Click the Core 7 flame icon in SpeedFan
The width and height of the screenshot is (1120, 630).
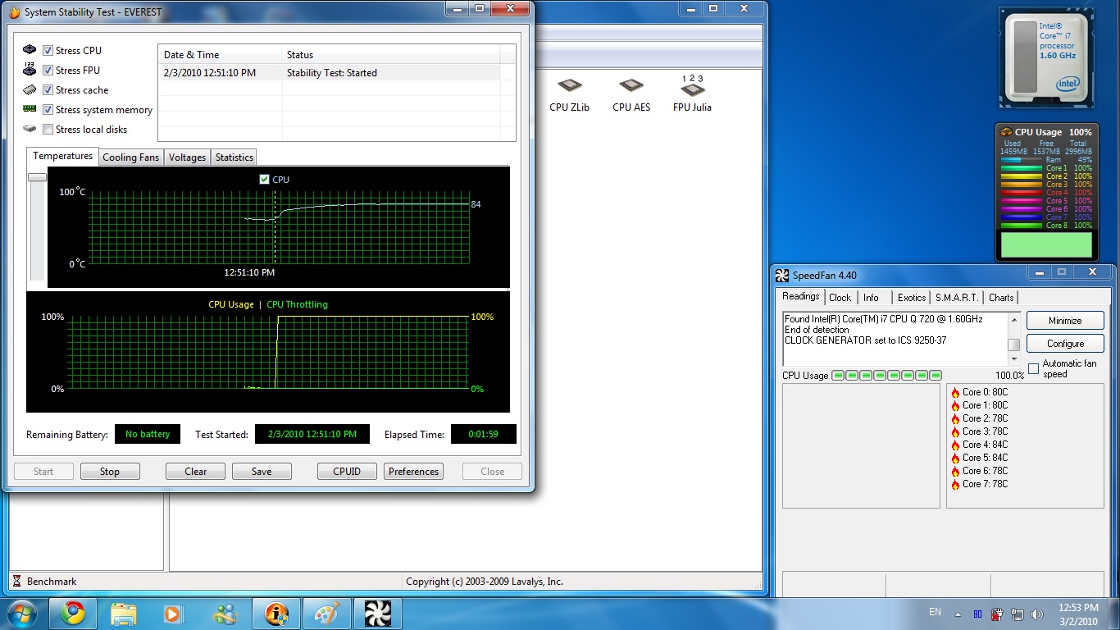click(x=955, y=485)
